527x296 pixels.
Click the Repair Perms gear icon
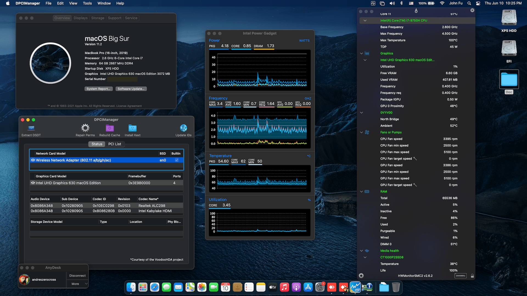pyautogui.click(x=85, y=128)
